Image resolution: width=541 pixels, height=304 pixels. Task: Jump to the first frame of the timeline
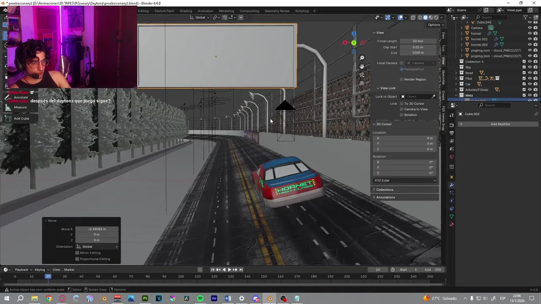pyautogui.click(x=213, y=270)
